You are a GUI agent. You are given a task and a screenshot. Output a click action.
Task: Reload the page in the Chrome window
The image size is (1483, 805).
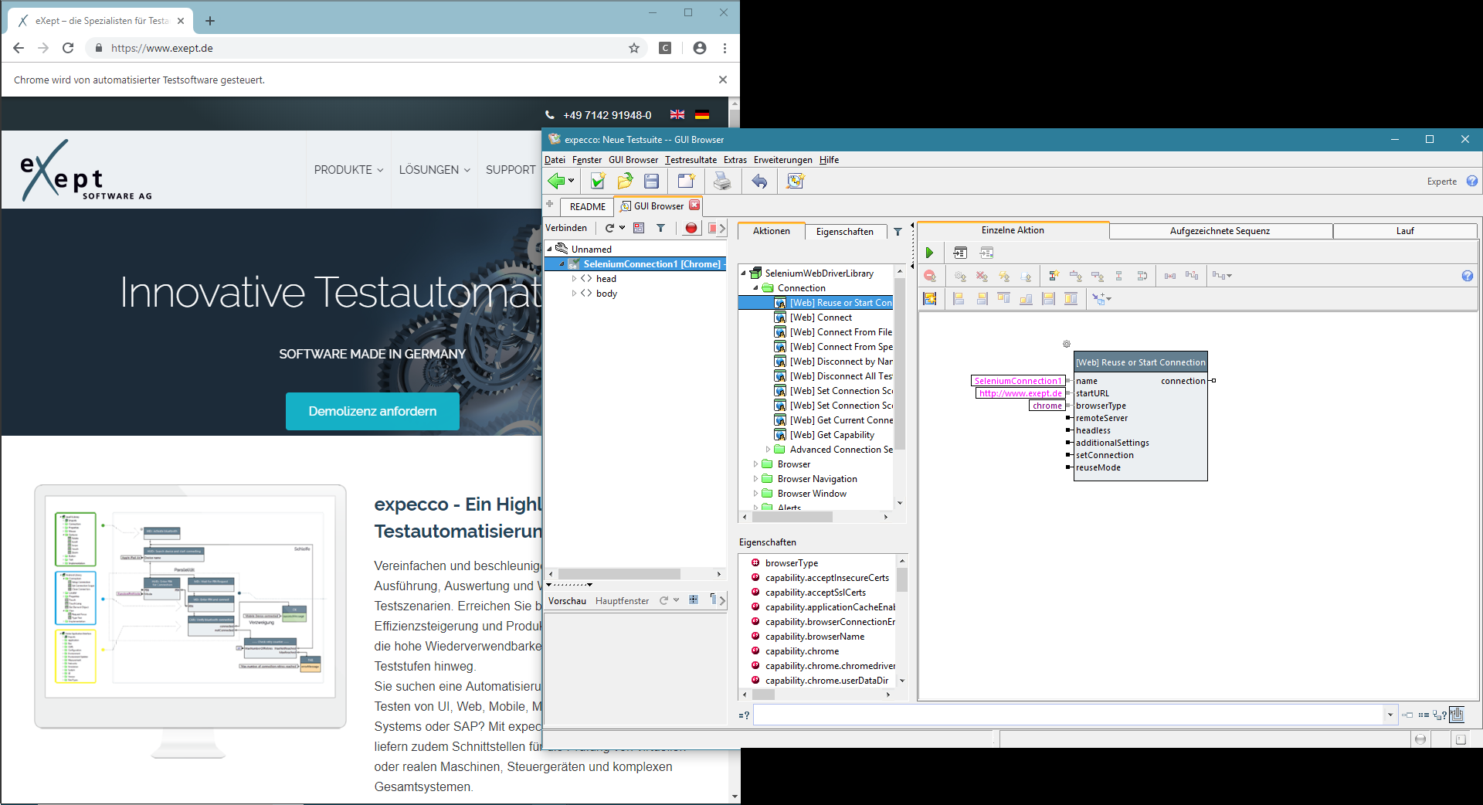point(68,48)
